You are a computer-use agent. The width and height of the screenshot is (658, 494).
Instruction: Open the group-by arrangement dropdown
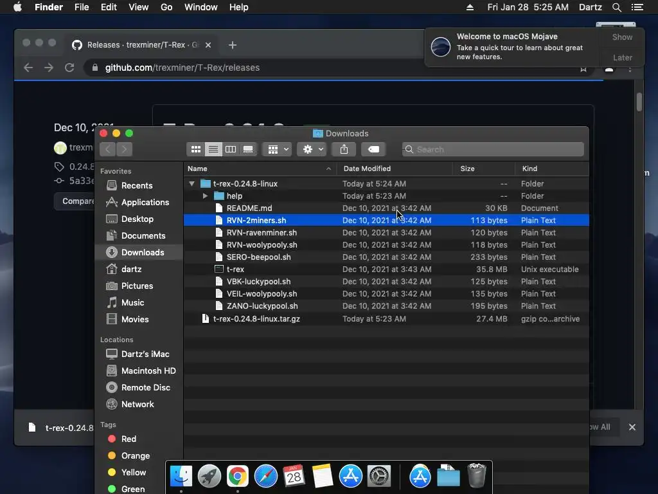click(x=277, y=149)
